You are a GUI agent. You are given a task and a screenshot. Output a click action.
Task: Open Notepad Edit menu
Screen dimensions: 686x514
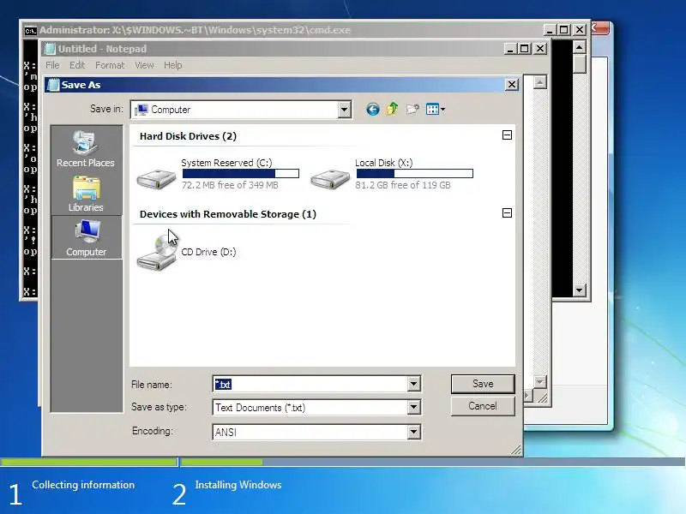point(77,65)
